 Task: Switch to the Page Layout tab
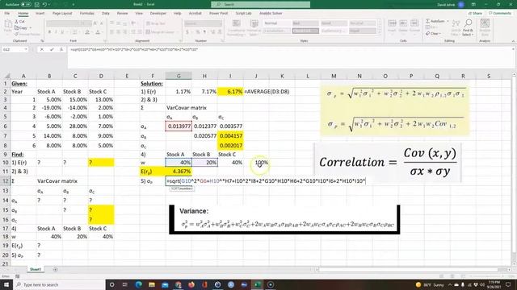[x=62, y=14]
